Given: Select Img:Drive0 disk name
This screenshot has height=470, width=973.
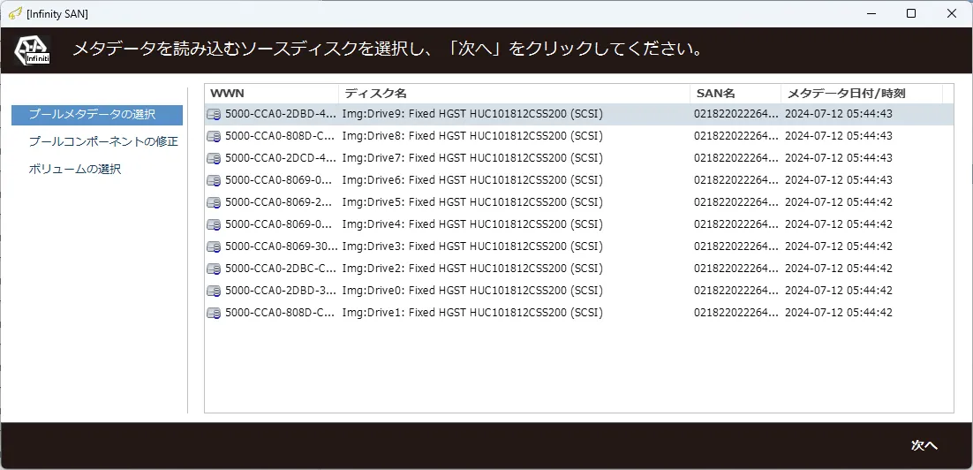Looking at the screenshot, I should pyautogui.click(x=472, y=291).
